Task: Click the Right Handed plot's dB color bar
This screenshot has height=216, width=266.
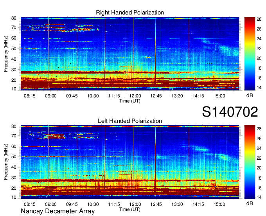Action: pos(250,54)
